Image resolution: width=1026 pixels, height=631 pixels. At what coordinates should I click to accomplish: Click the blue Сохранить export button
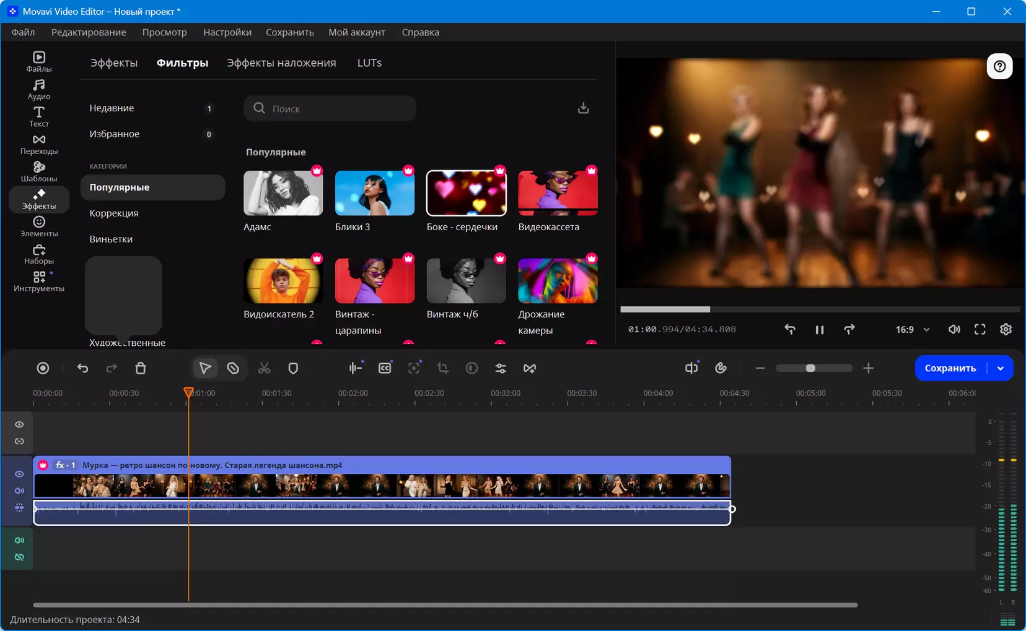950,368
